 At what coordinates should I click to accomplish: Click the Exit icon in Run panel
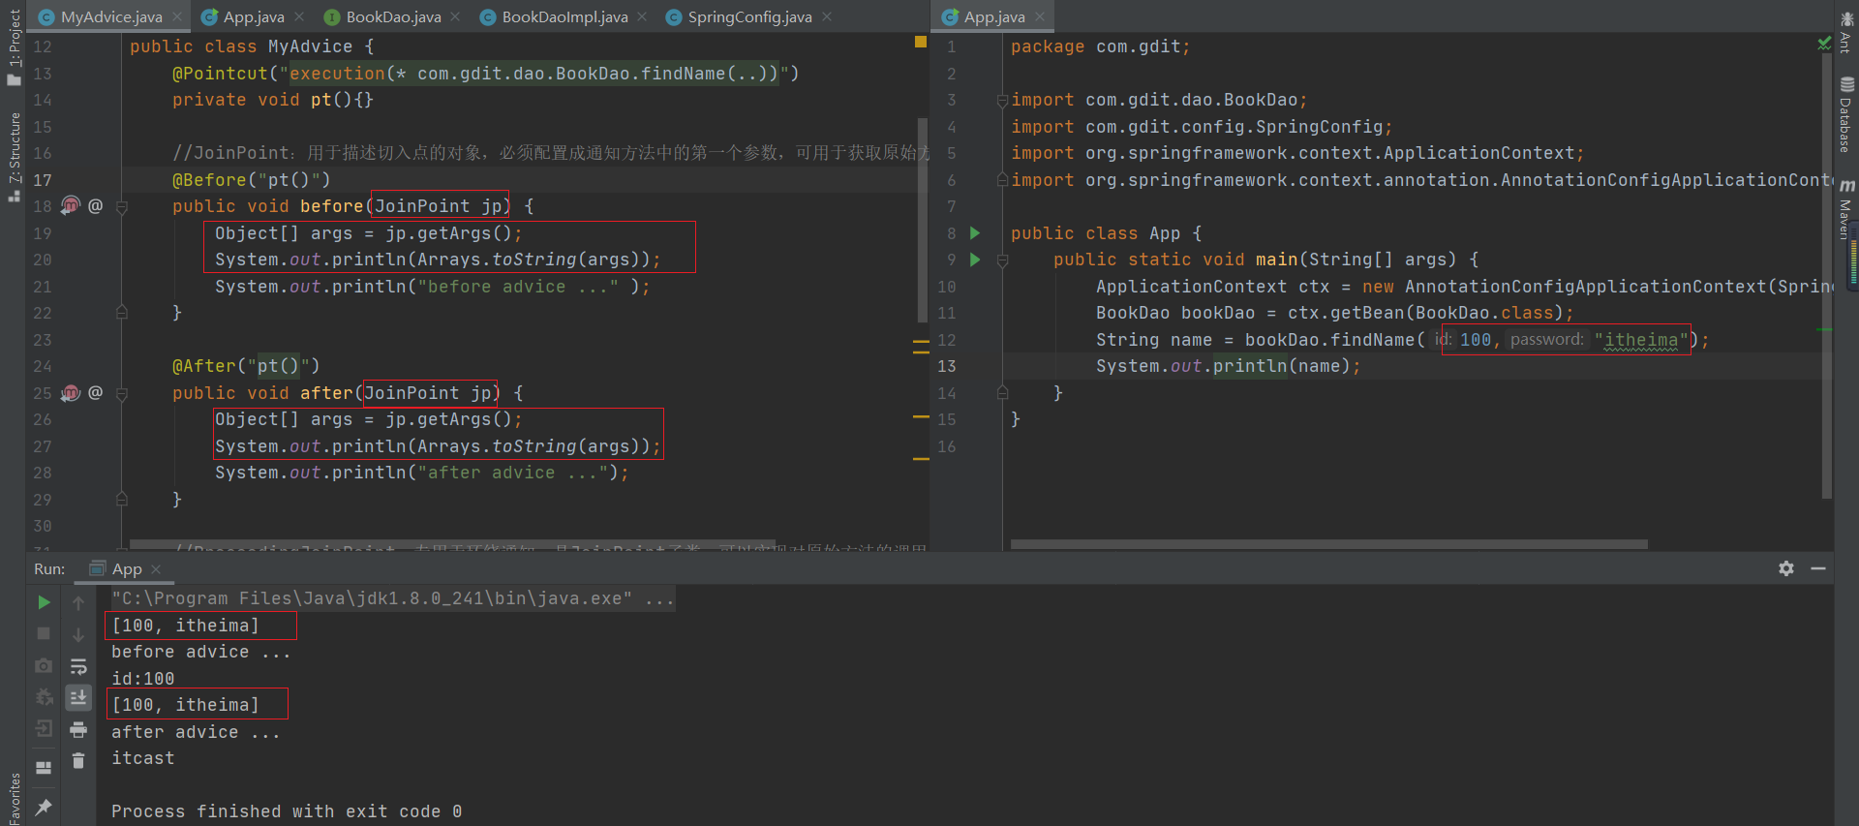(x=44, y=729)
